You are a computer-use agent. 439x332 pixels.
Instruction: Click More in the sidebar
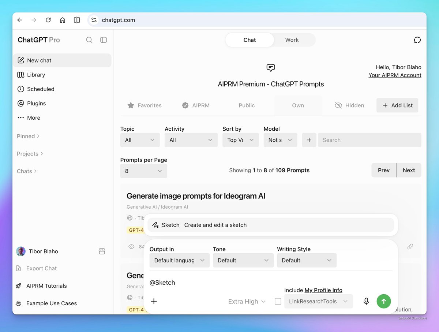(62, 117)
